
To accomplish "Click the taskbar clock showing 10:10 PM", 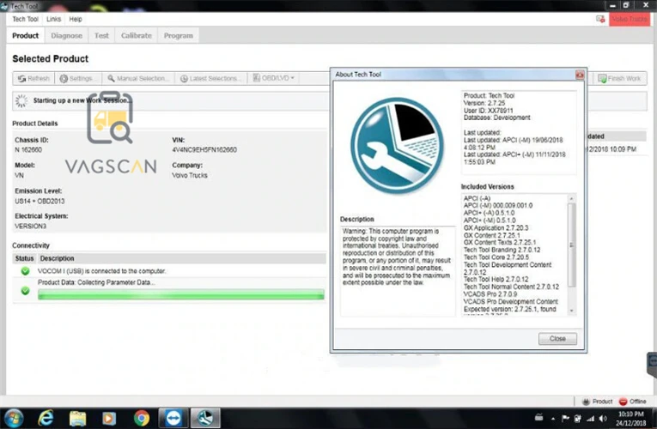I will coord(631,419).
